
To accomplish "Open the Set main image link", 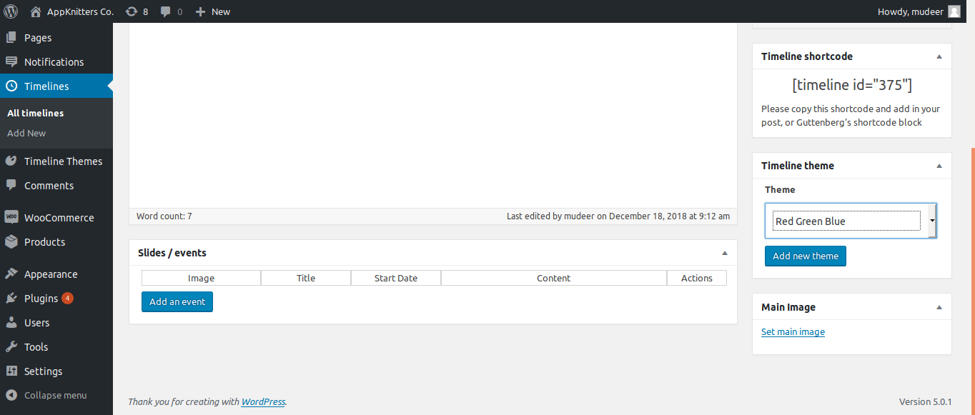I will pos(793,331).
